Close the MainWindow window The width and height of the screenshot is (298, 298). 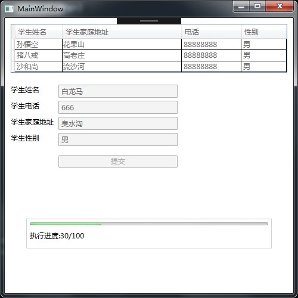tap(280, 7)
